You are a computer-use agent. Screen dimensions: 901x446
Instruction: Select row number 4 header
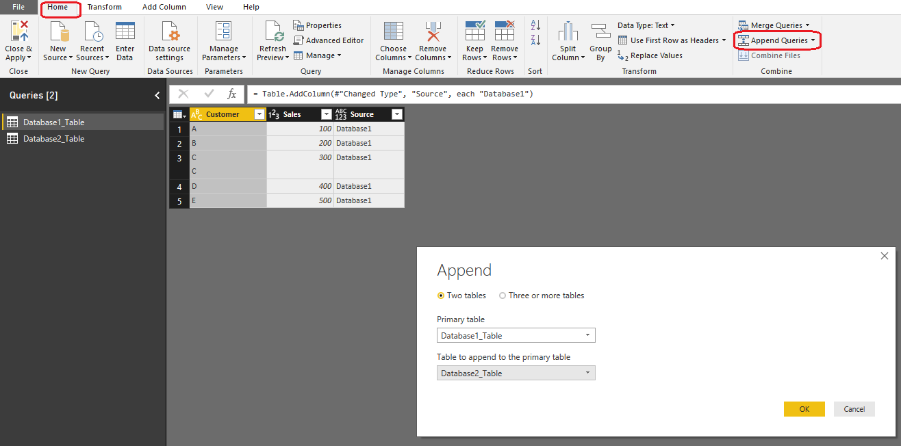tap(179, 186)
